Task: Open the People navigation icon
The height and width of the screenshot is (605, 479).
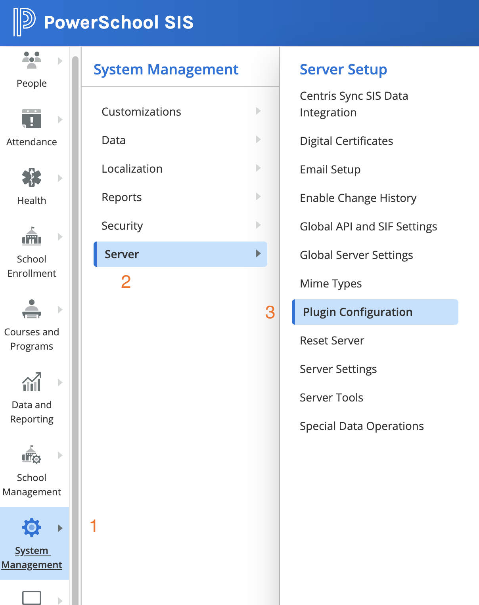Action: 32,60
